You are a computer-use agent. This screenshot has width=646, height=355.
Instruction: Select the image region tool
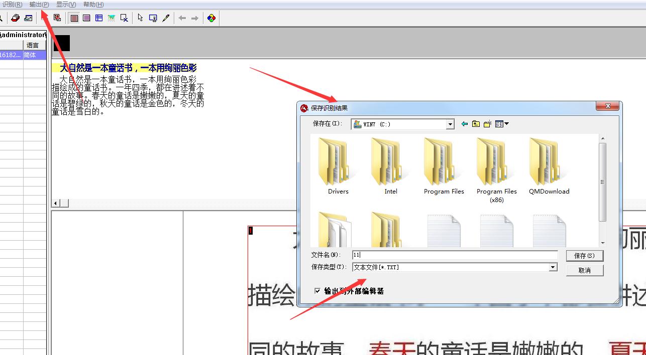[x=111, y=18]
